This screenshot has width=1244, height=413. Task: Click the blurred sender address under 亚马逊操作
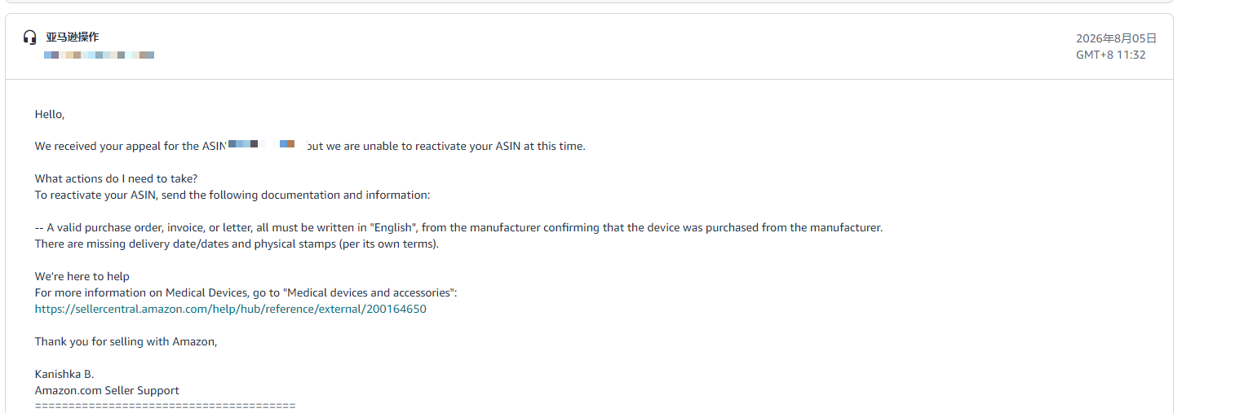point(100,55)
